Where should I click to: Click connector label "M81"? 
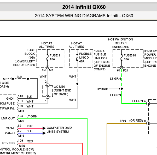pyautogui.click(x=21, y=111)
